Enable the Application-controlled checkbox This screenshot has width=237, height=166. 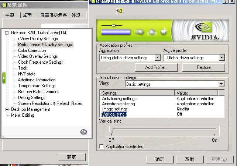(x=102, y=146)
